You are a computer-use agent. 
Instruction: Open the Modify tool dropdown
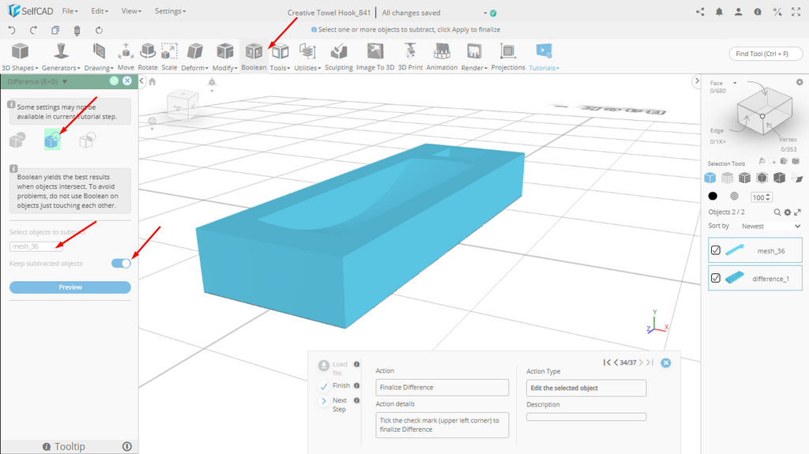pyautogui.click(x=225, y=57)
